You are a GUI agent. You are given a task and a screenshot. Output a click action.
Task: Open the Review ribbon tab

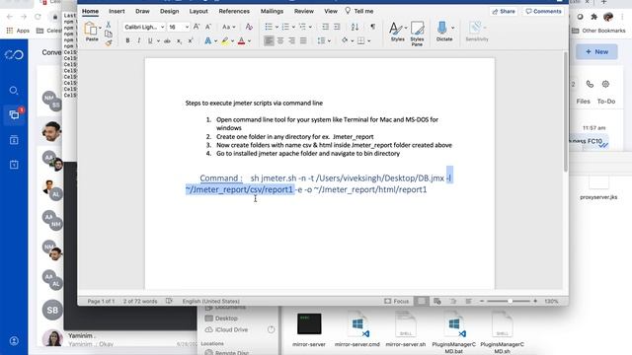(304, 11)
